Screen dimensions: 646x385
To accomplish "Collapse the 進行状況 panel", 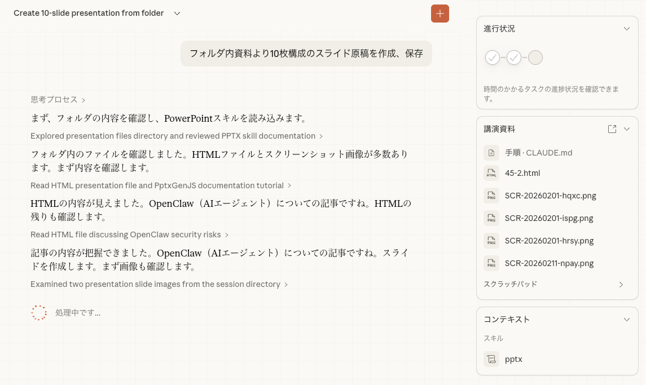I will pos(626,29).
